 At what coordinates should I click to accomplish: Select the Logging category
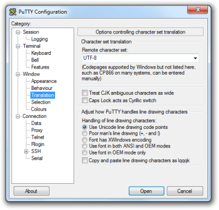coord(40,39)
